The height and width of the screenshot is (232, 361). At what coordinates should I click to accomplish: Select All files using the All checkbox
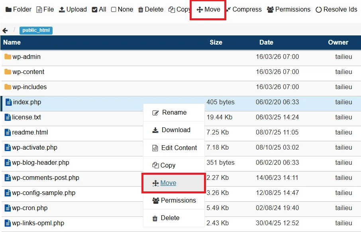pos(98,9)
